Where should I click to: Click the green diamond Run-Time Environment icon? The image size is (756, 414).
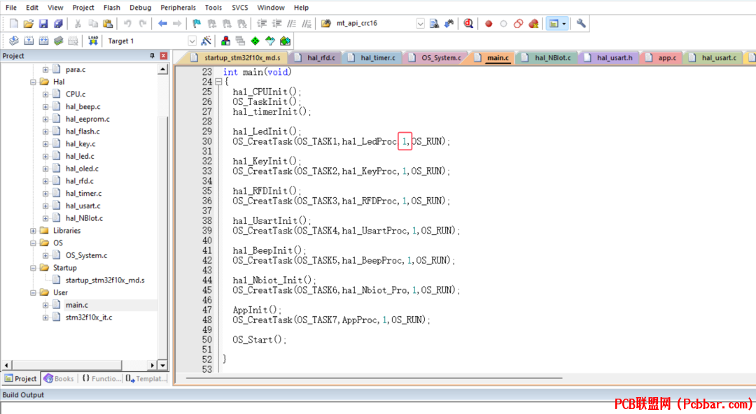255,41
